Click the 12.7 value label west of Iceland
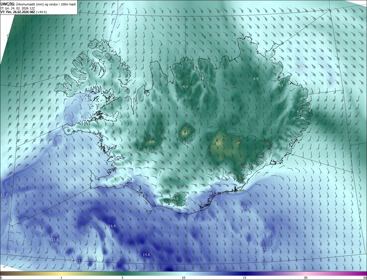The height and width of the screenshot is (280, 367). click(55, 143)
